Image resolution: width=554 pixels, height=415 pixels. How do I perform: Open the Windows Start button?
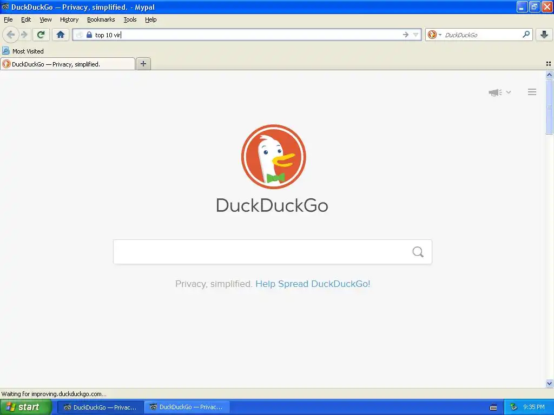click(x=25, y=407)
